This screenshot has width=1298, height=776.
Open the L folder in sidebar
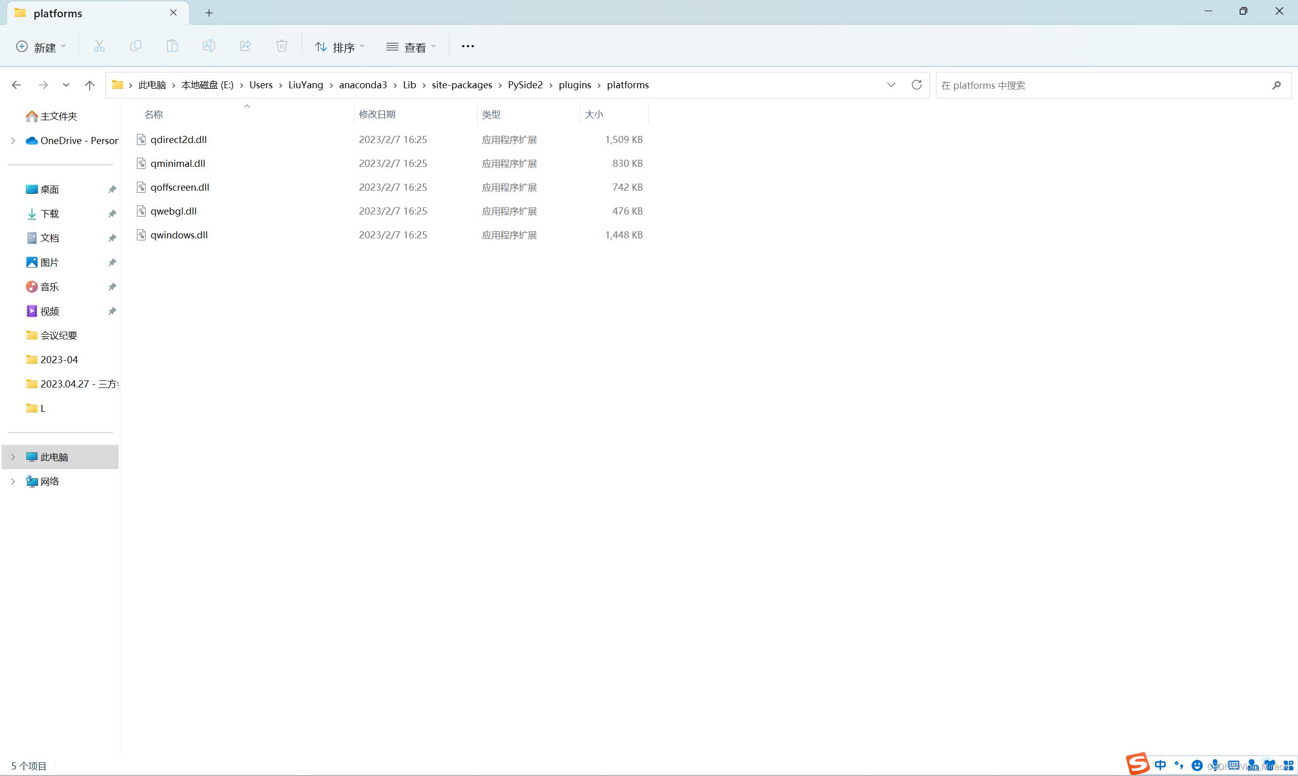(x=35, y=408)
